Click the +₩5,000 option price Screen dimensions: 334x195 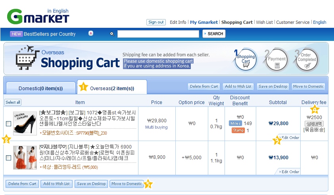192,157
